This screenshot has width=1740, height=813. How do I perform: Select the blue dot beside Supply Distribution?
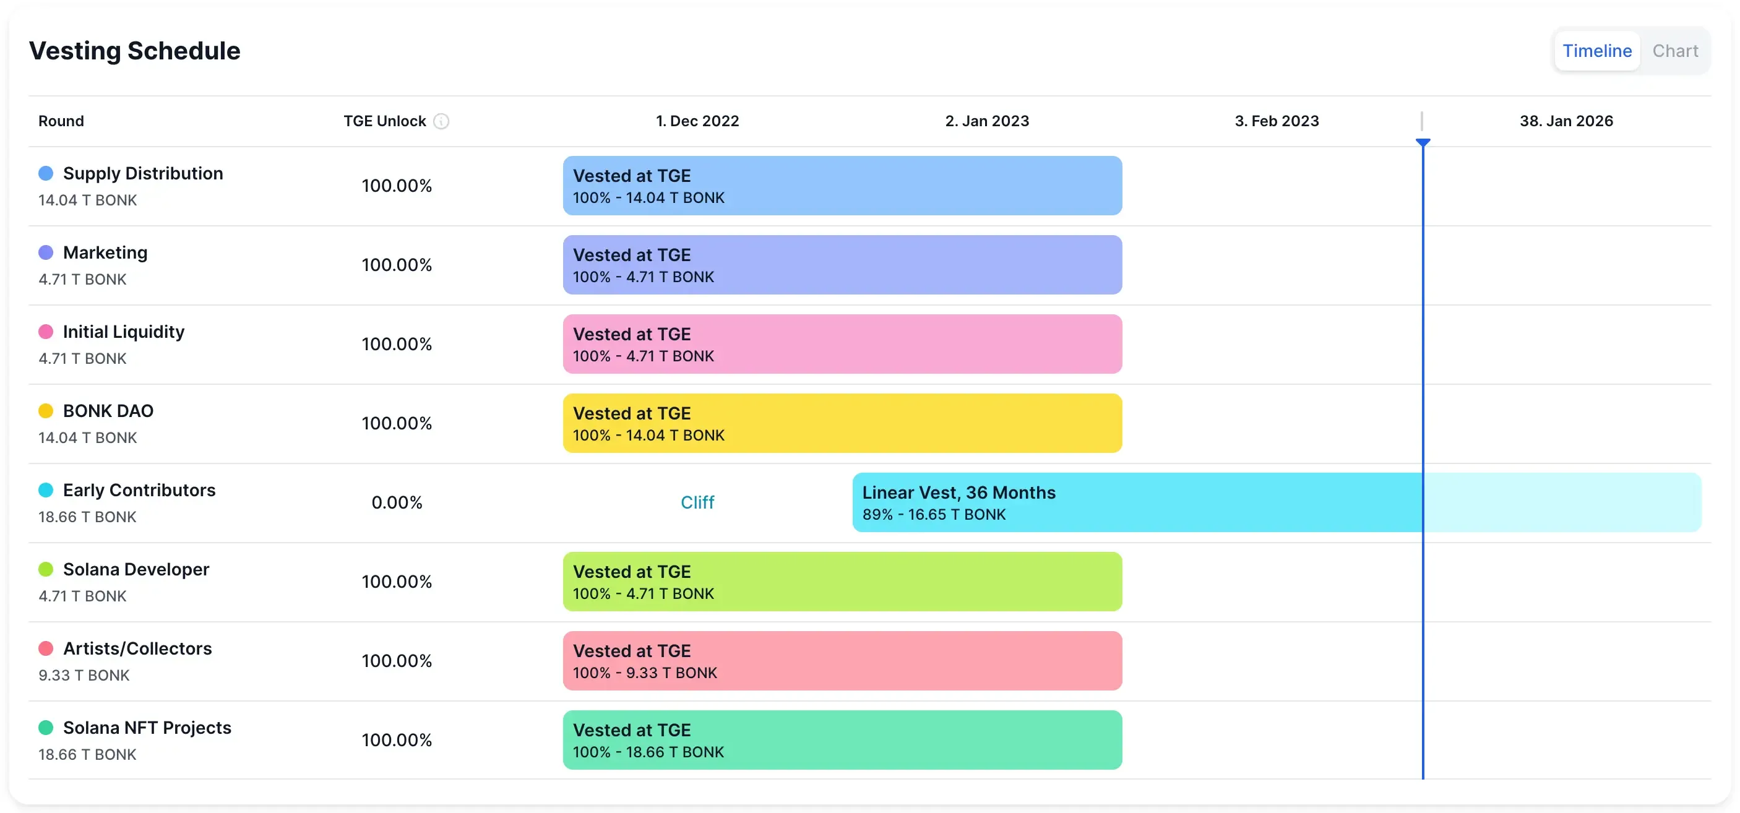[x=45, y=173]
